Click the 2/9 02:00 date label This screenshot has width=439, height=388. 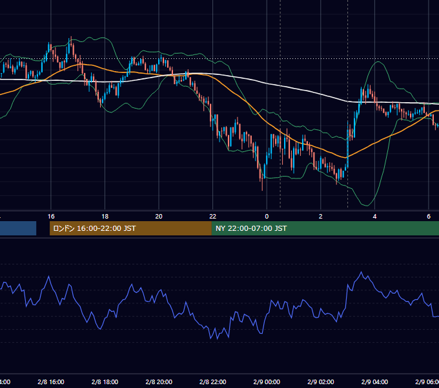tap(321, 382)
